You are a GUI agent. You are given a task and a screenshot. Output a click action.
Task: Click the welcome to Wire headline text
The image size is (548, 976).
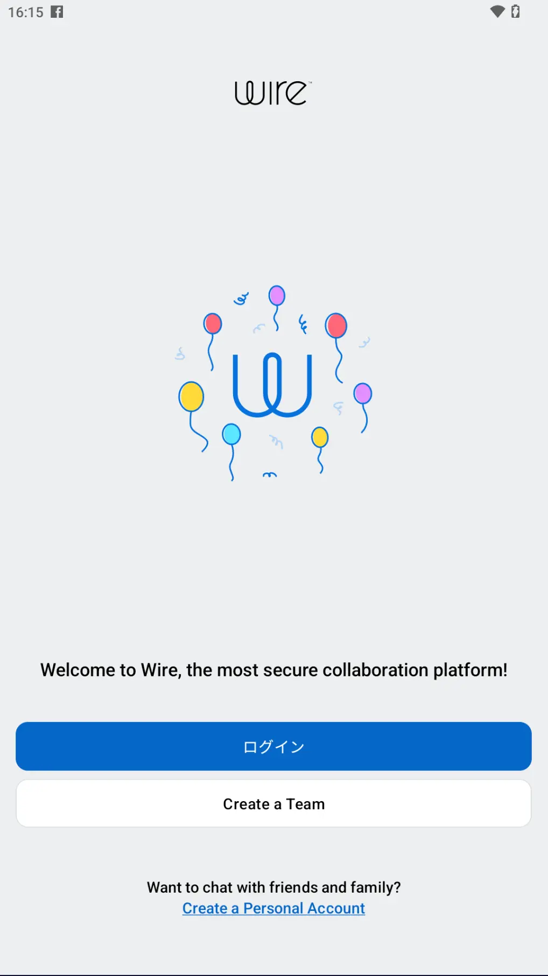(x=273, y=670)
